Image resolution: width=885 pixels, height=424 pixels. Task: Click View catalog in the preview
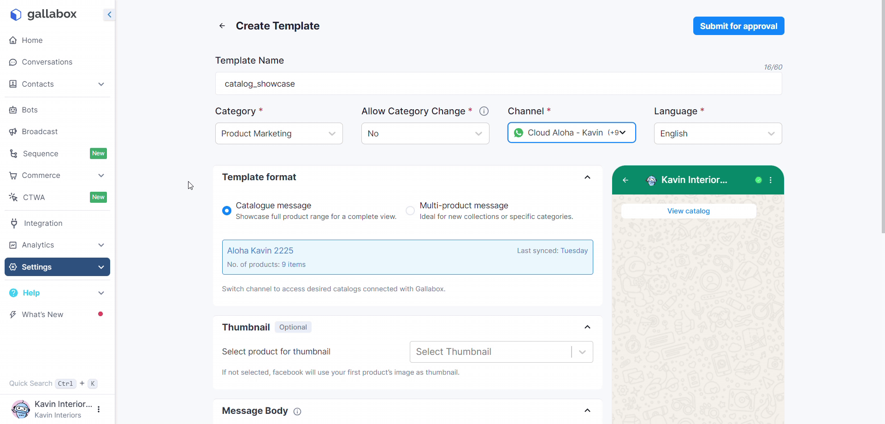(688, 211)
